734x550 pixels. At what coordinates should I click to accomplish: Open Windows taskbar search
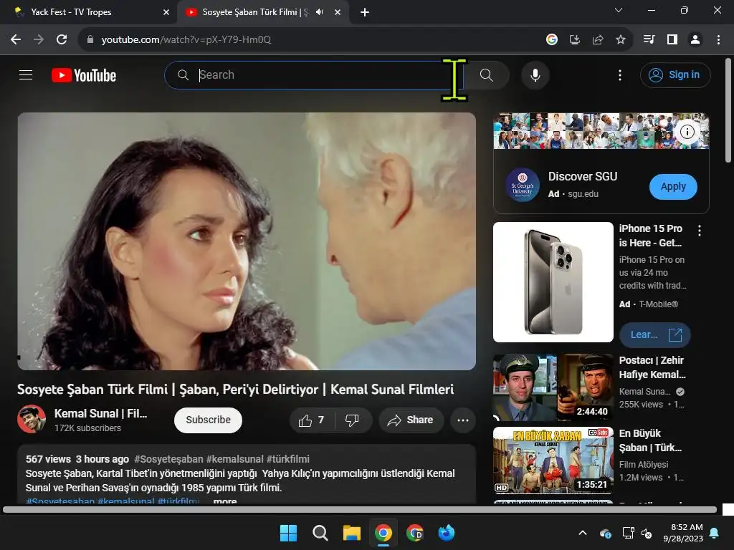(x=320, y=533)
